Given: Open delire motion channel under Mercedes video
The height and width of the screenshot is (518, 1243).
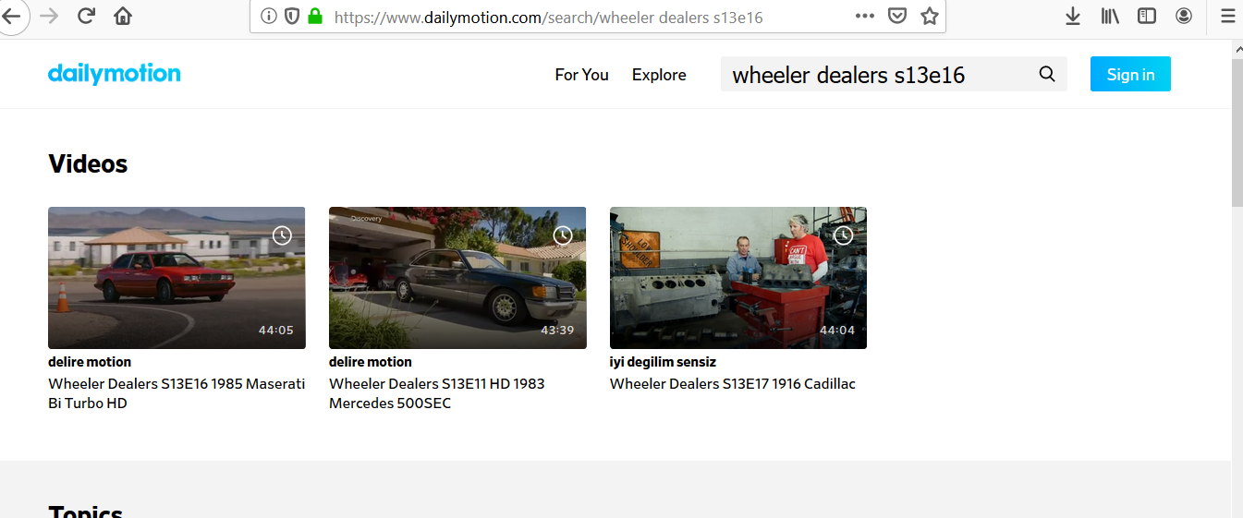Looking at the screenshot, I should (x=371, y=362).
